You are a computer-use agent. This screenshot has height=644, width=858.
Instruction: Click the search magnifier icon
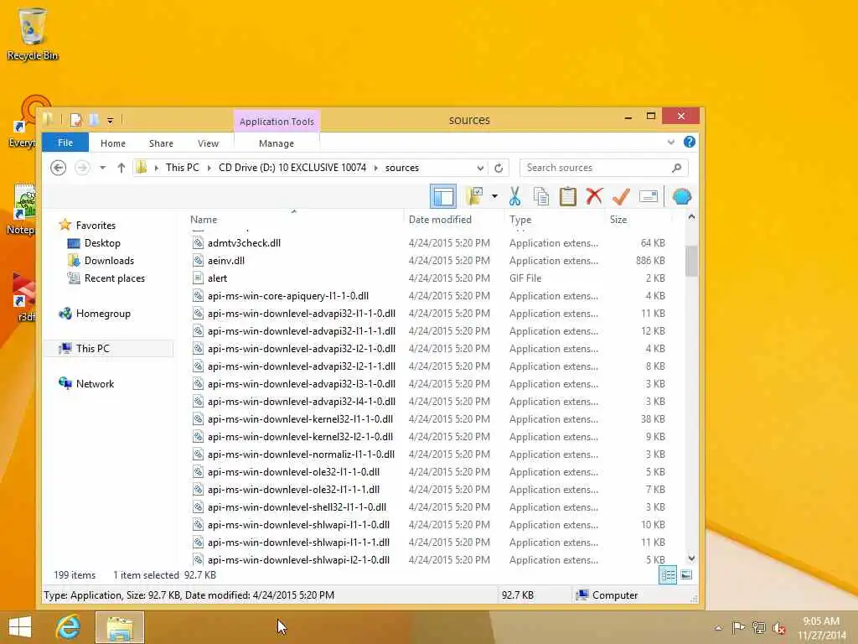coord(677,168)
